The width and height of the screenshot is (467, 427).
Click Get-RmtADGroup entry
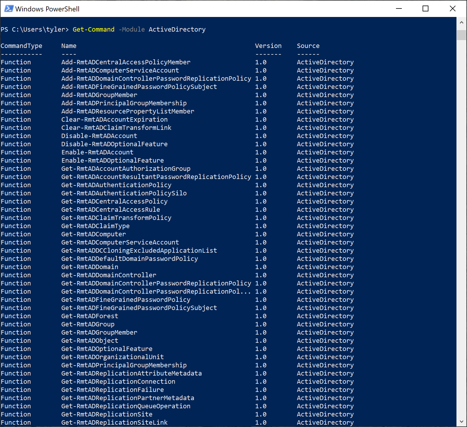88,324
